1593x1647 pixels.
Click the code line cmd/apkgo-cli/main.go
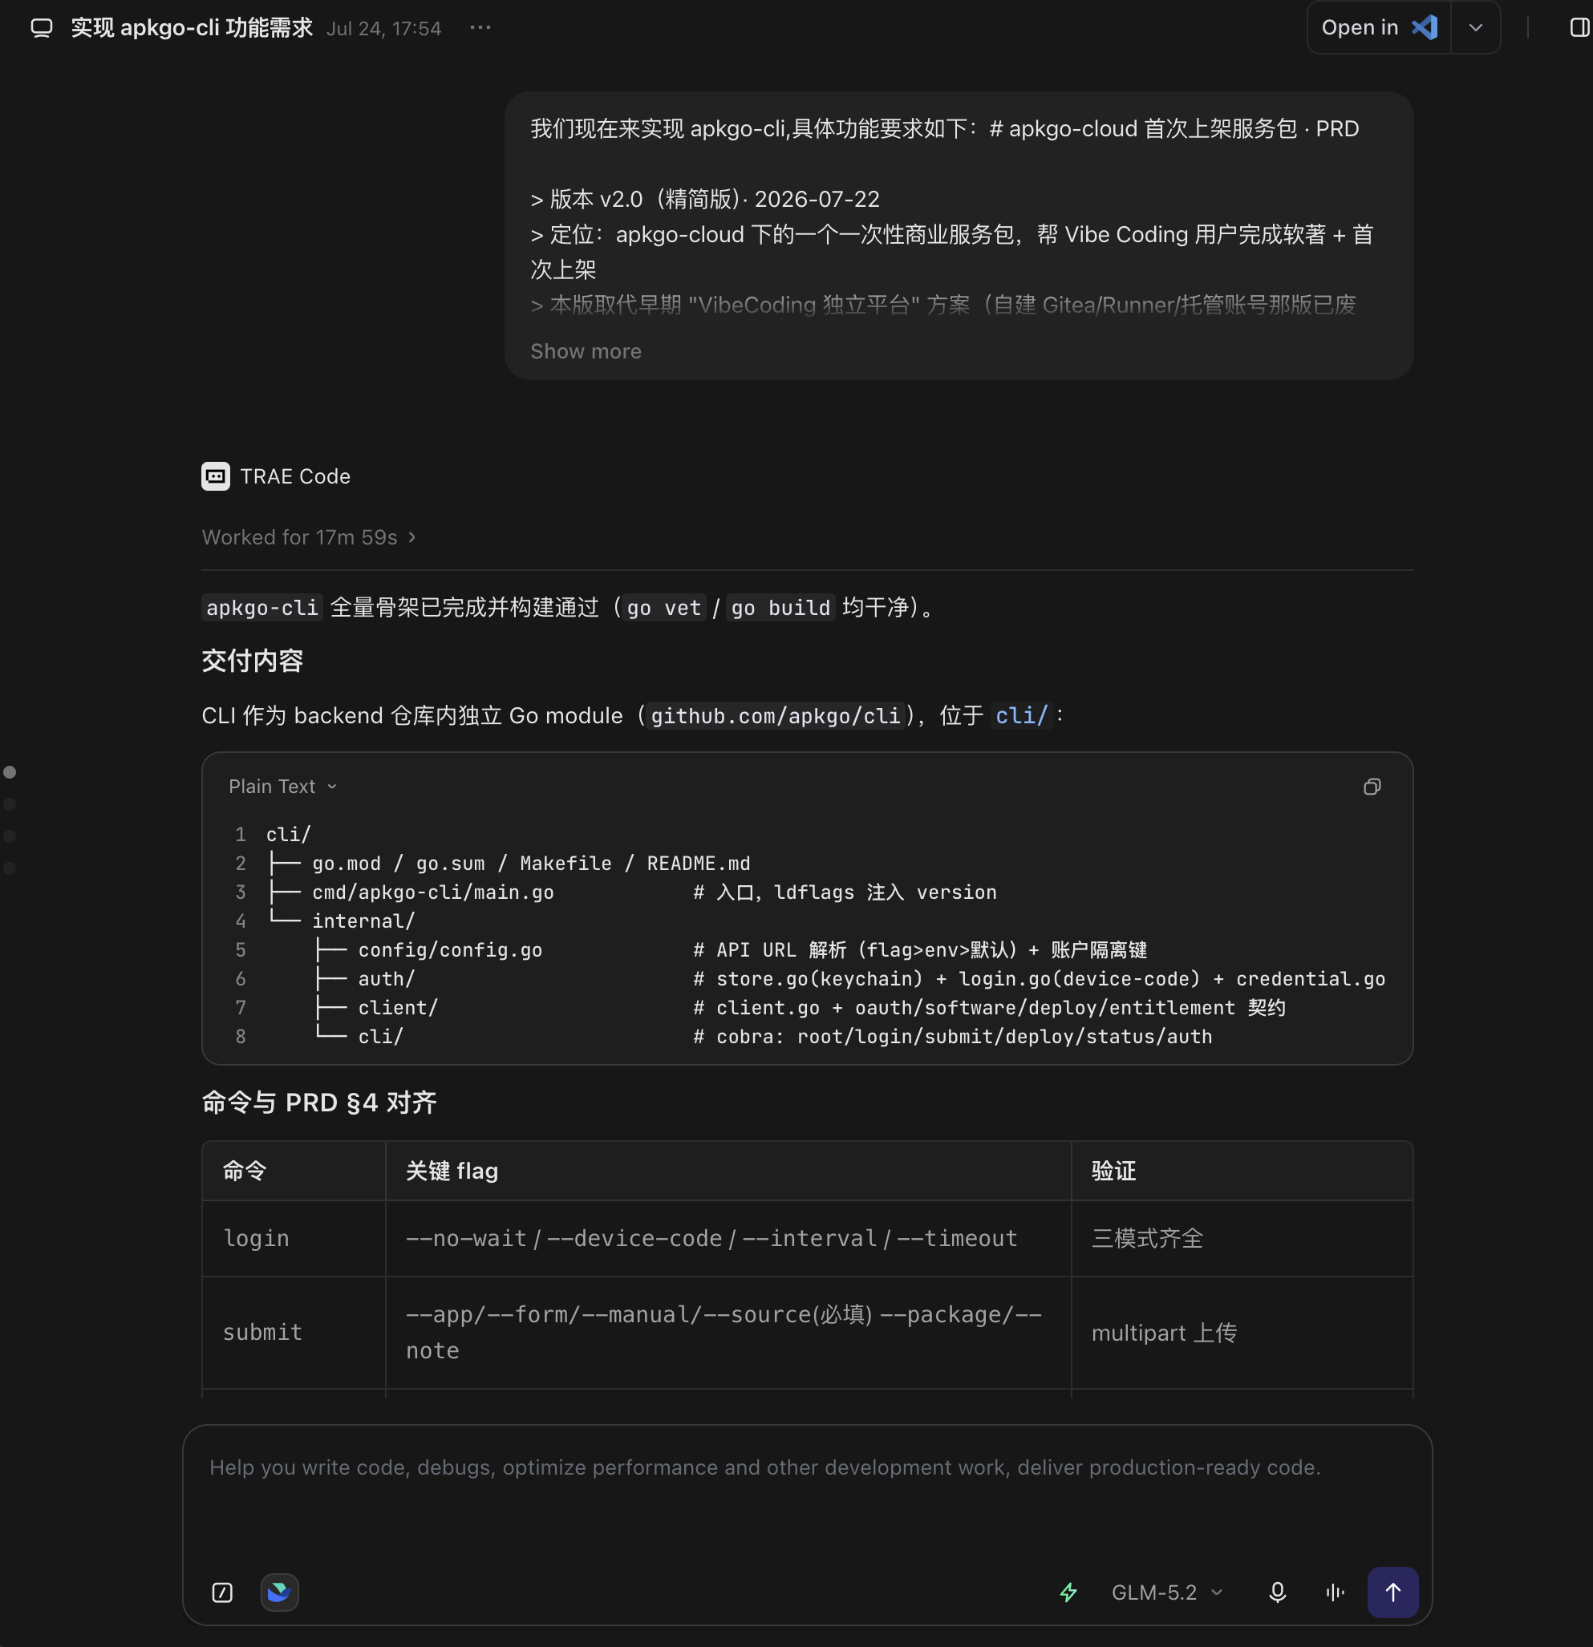pyautogui.click(x=433, y=892)
